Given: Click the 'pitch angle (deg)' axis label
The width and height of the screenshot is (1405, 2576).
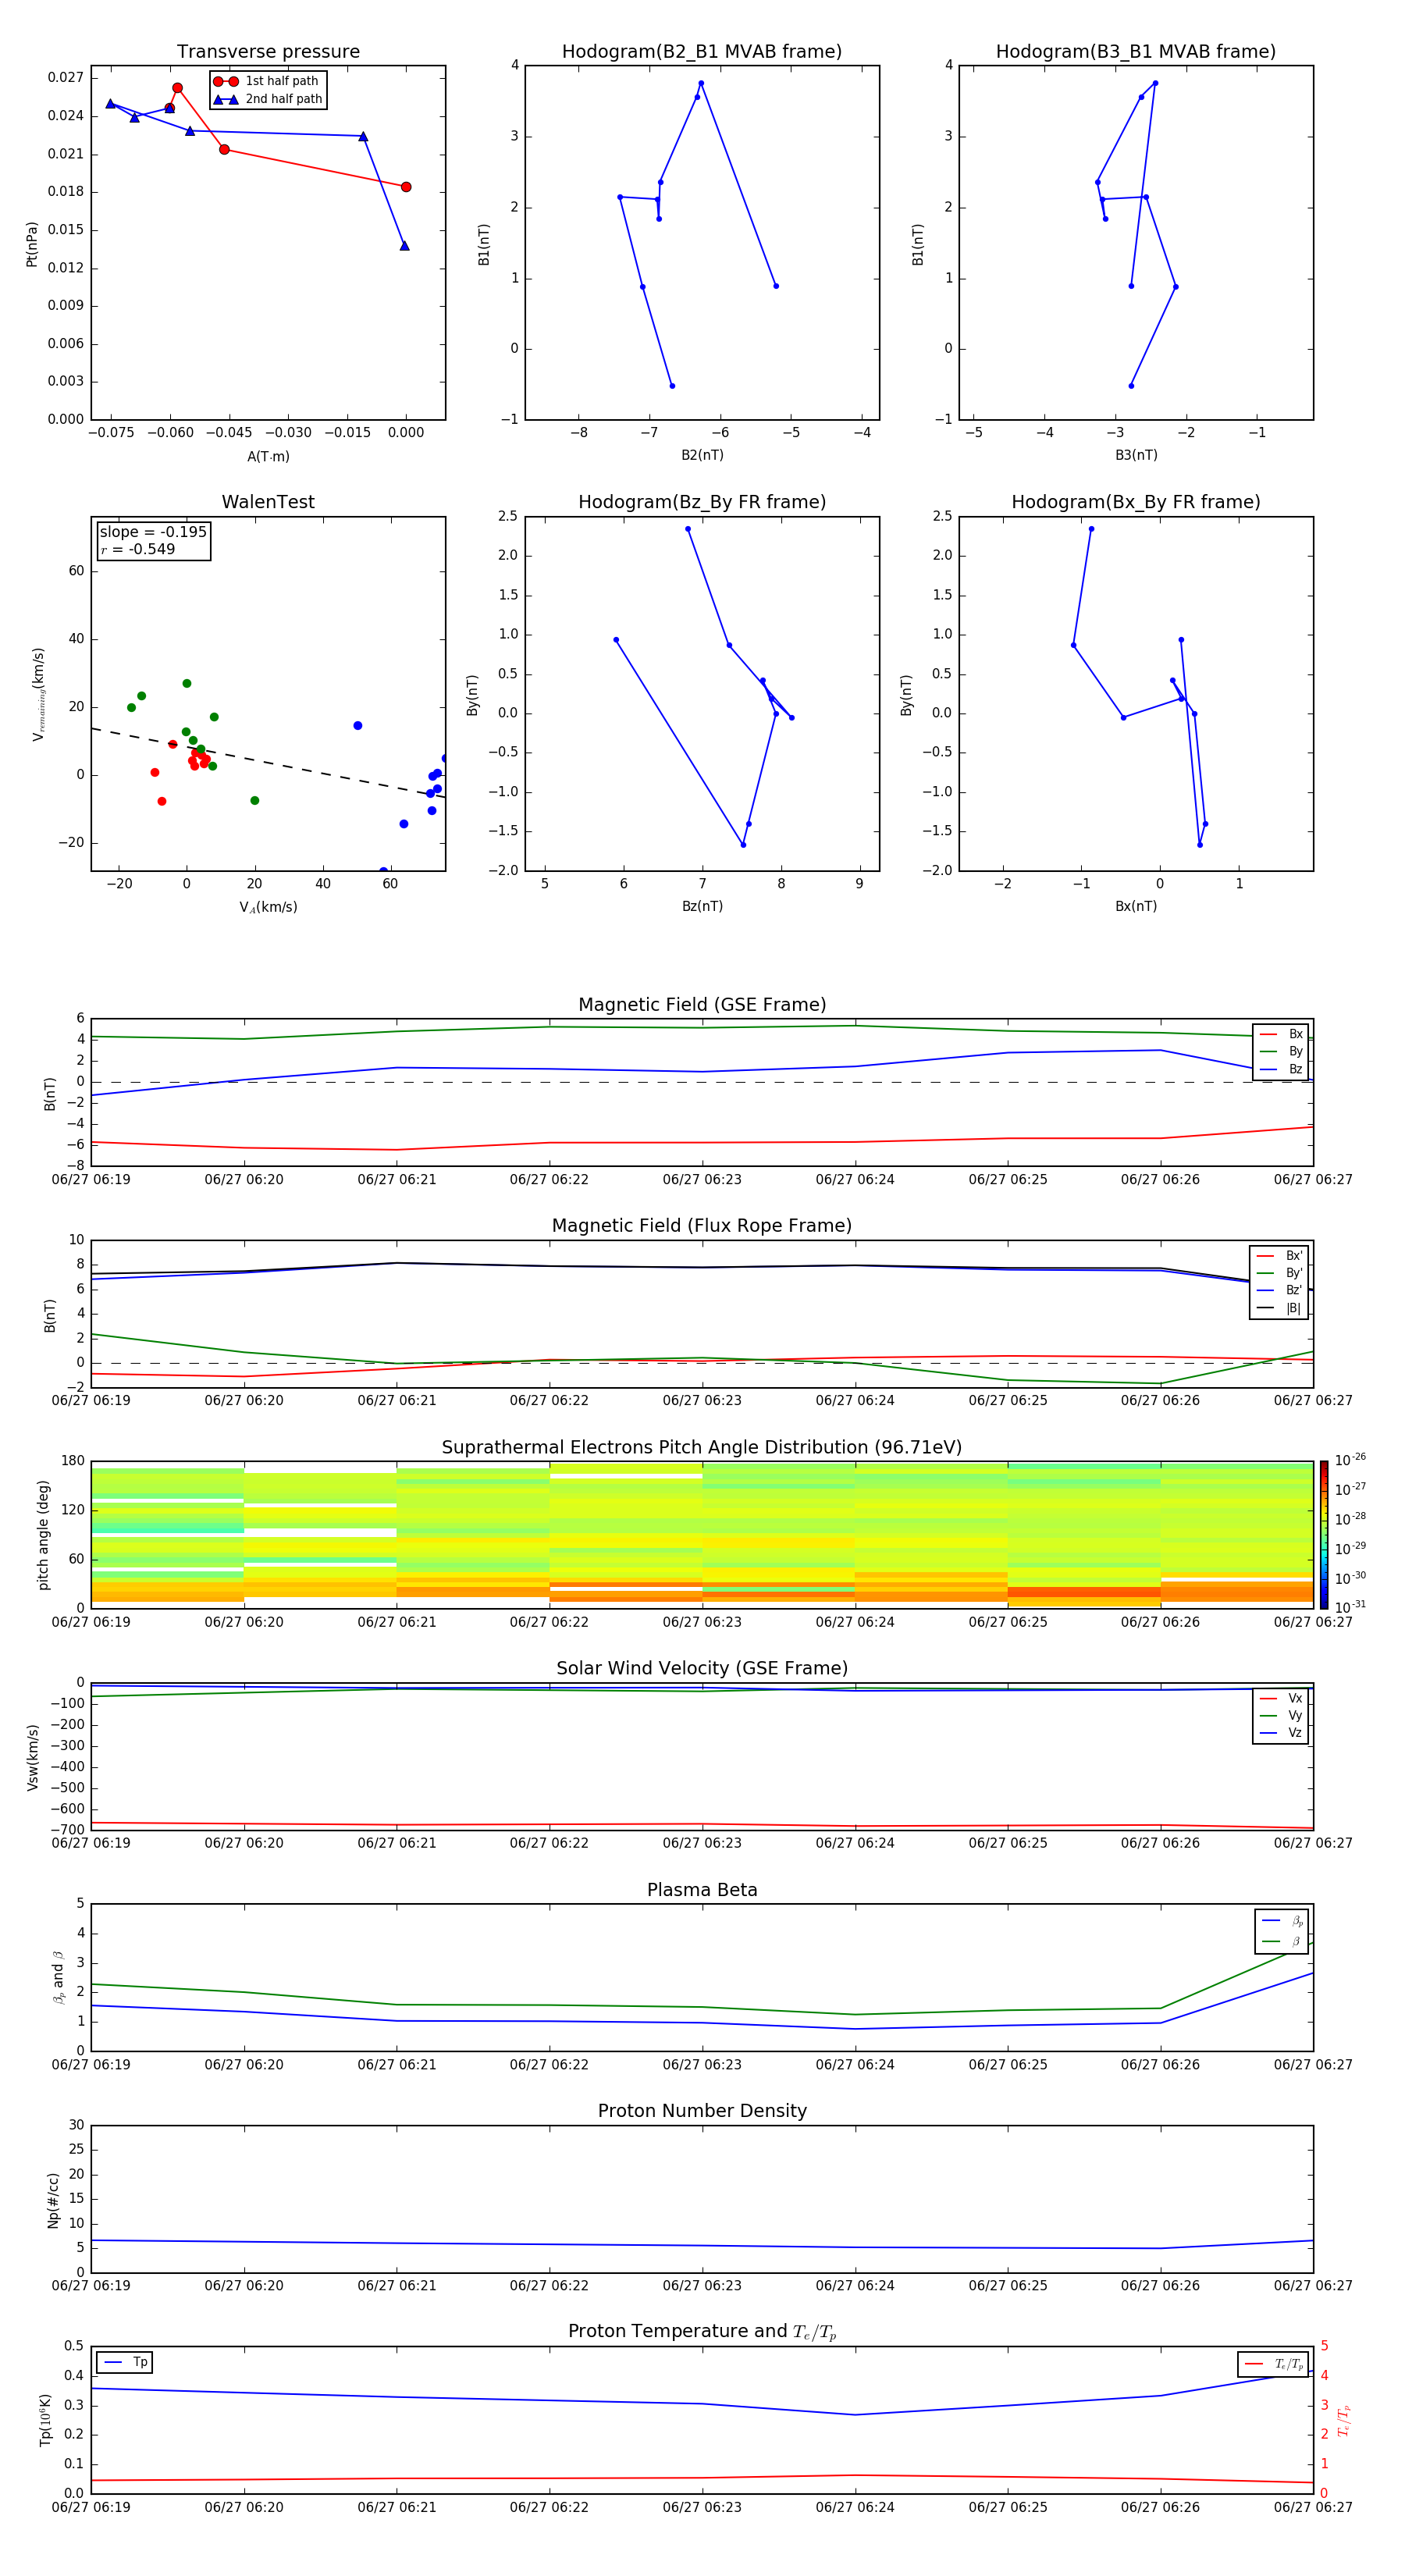Looking at the screenshot, I should tap(43, 1534).
